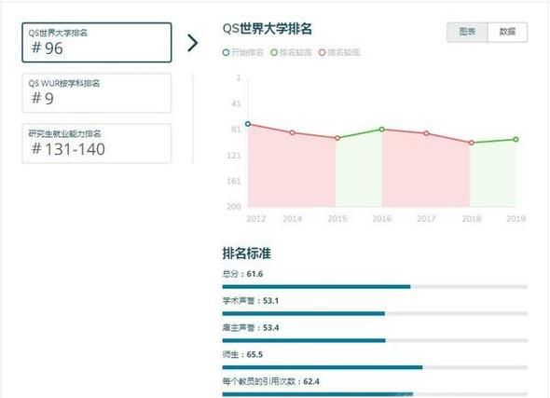Click the 2019 data point on chart
This screenshot has width=550, height=398.
click(x=516, y=139)
